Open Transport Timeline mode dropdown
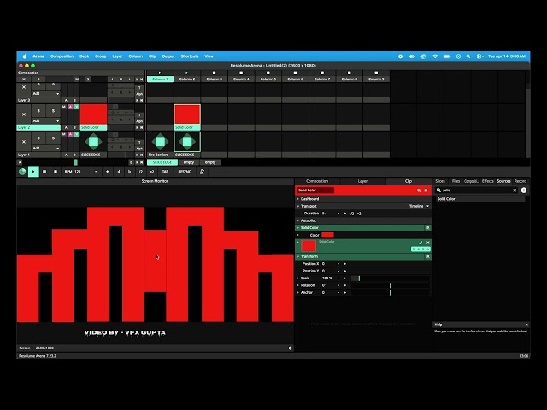The height and width of the screenshot is (410, 547). [419, 206]
